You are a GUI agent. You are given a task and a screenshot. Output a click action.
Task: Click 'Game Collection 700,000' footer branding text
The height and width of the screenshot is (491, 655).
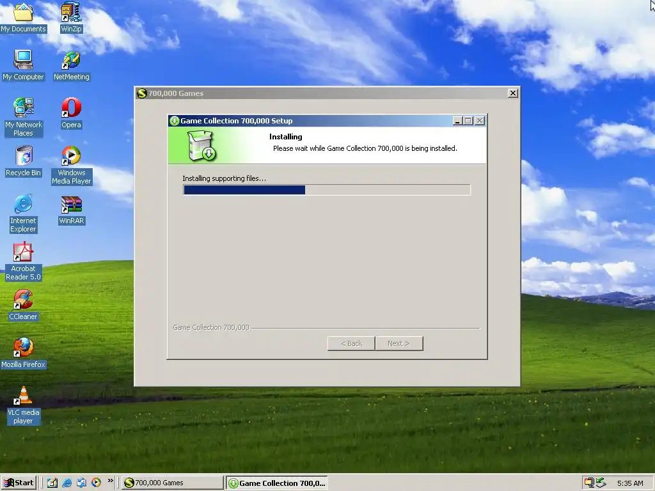[x=211, y=327]
